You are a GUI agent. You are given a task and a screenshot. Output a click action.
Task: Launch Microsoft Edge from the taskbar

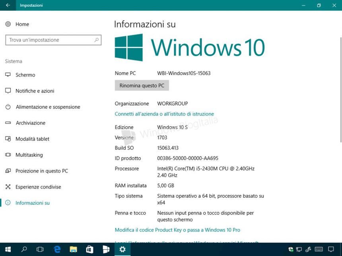click(x=57, y=249)
